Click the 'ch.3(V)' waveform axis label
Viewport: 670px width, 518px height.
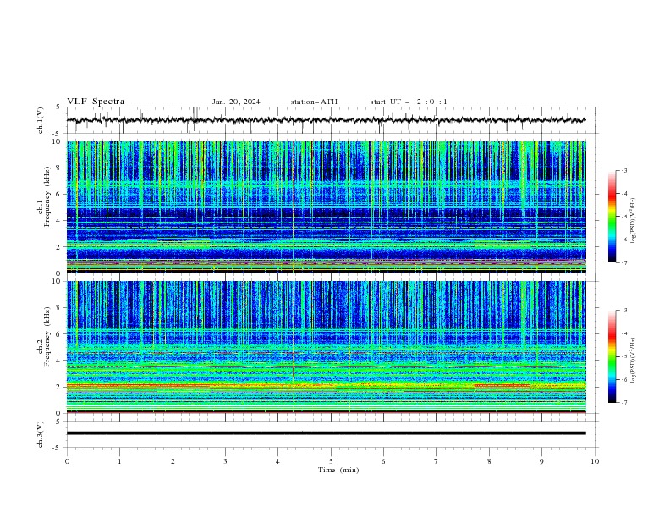coord(40,434)
